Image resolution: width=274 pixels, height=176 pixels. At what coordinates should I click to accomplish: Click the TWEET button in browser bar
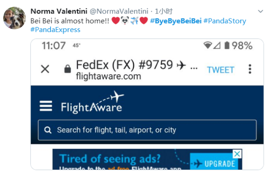pos(221,70)
